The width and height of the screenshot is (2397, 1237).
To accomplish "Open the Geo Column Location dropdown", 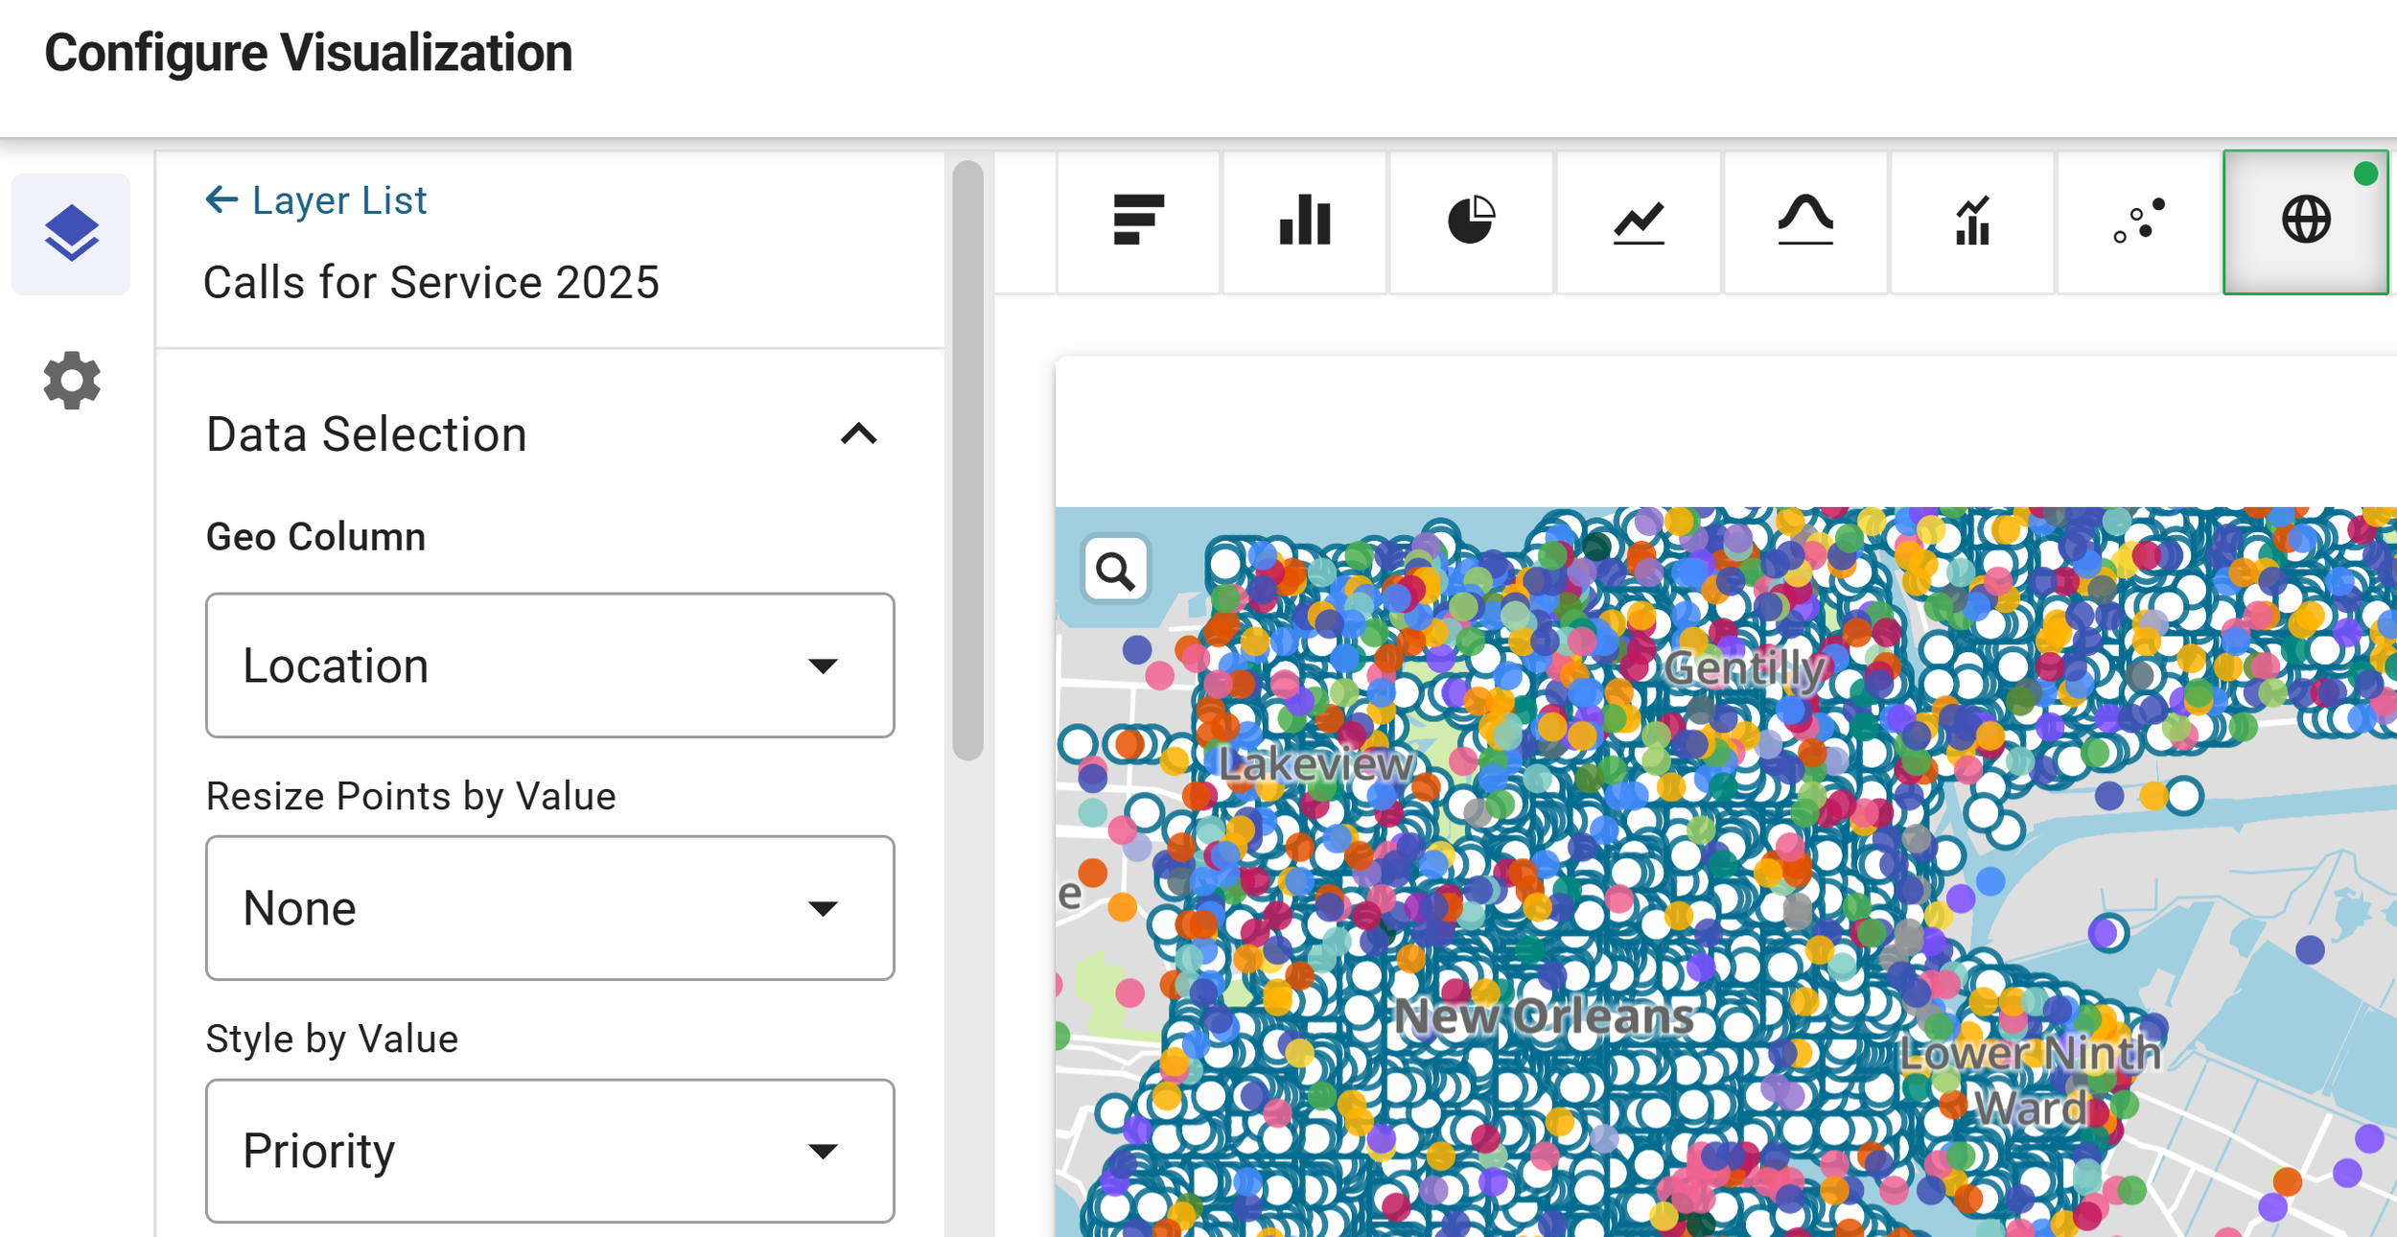I will coord(549,665).
